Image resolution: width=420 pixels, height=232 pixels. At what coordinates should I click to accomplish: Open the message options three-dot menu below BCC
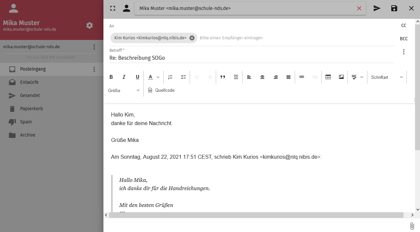point(404,52)
